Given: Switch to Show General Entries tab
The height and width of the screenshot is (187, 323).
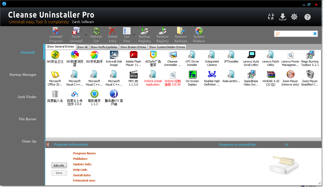Looking at the screenshot, I should pos(60,47).
